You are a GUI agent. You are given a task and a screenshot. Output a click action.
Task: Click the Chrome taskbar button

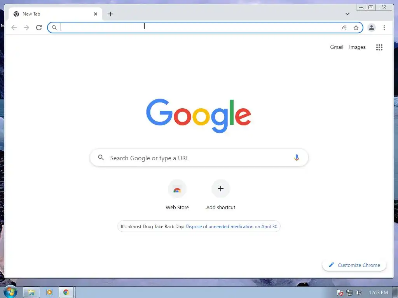tap(66, 293)
